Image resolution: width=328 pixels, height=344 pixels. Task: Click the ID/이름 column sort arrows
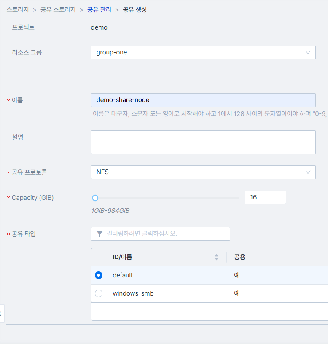216,257
